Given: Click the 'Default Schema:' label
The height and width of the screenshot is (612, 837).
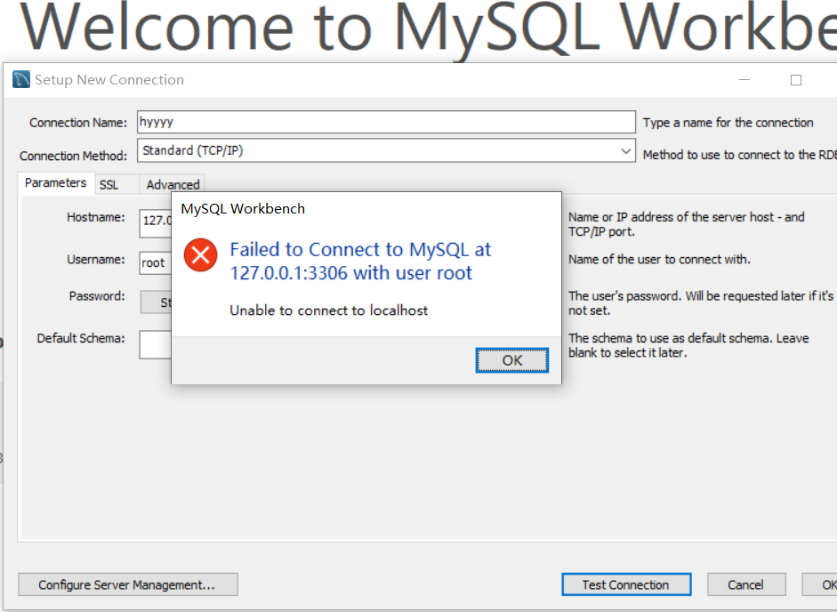Looking at the screenshot, I should (81, 339).
